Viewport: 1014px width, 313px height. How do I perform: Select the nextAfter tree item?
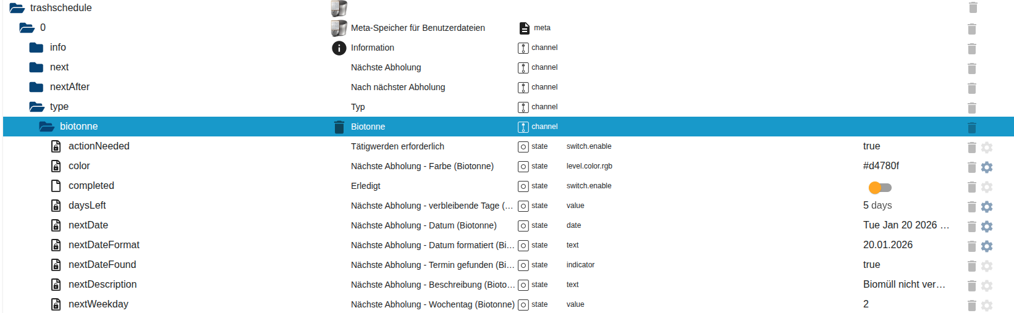coord(70,87)
